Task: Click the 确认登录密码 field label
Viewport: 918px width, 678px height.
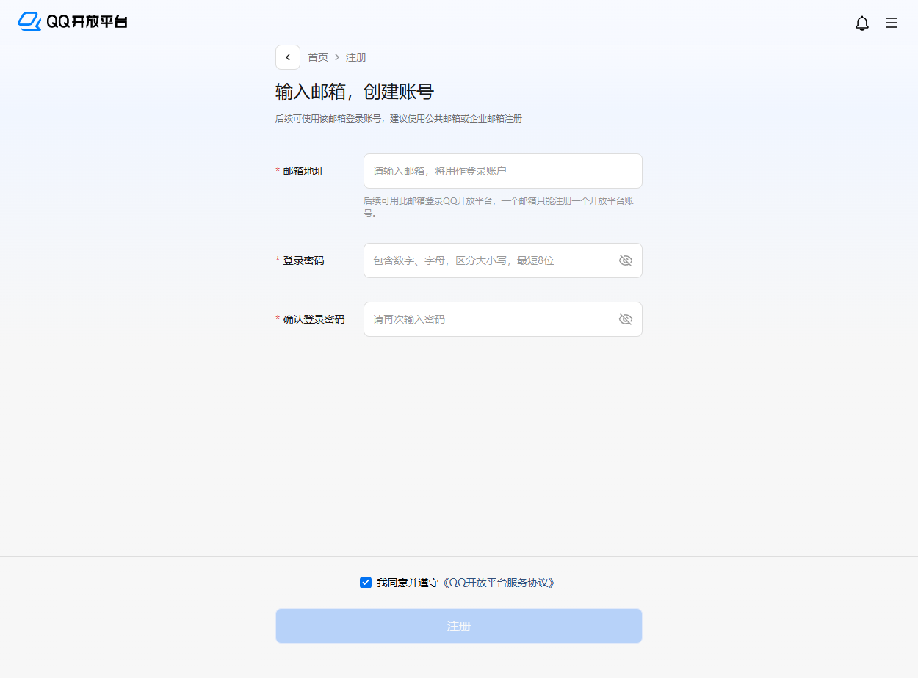Action: 314,319
